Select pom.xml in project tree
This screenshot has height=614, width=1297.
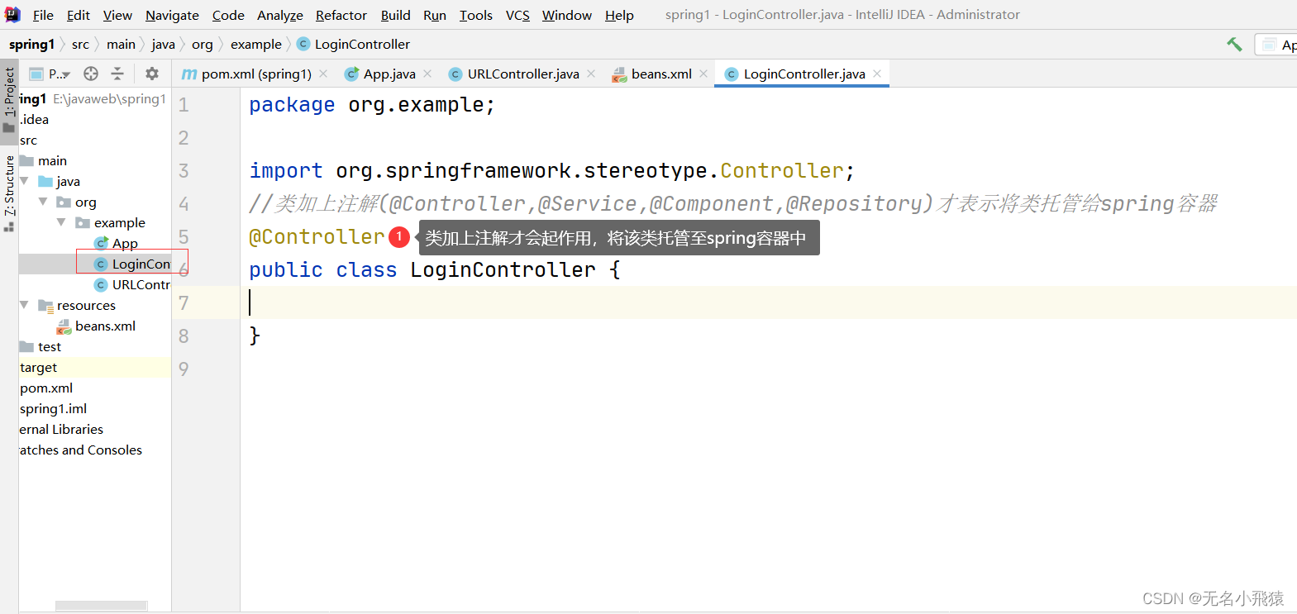(46, 388)
